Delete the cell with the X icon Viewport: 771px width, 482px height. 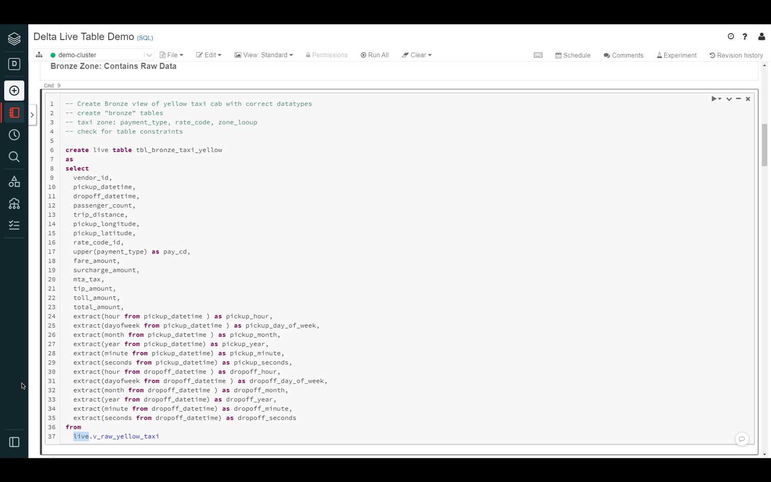[x=748, y=99]
